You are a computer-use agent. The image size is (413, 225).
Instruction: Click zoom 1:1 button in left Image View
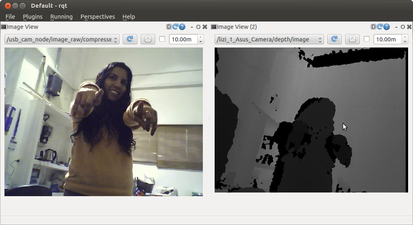pos(148,39)
